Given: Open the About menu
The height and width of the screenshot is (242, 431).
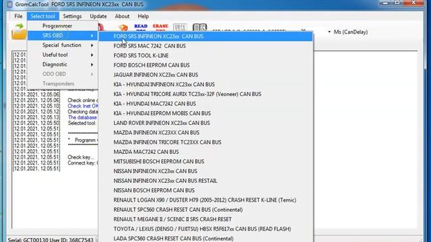Looking at the screenshot, I should coord(122,16).
